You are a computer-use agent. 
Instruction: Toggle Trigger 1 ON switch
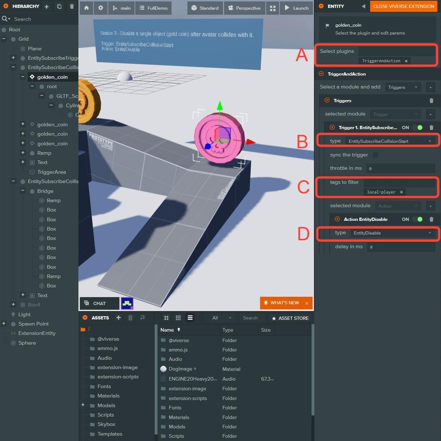pos(418,128)
